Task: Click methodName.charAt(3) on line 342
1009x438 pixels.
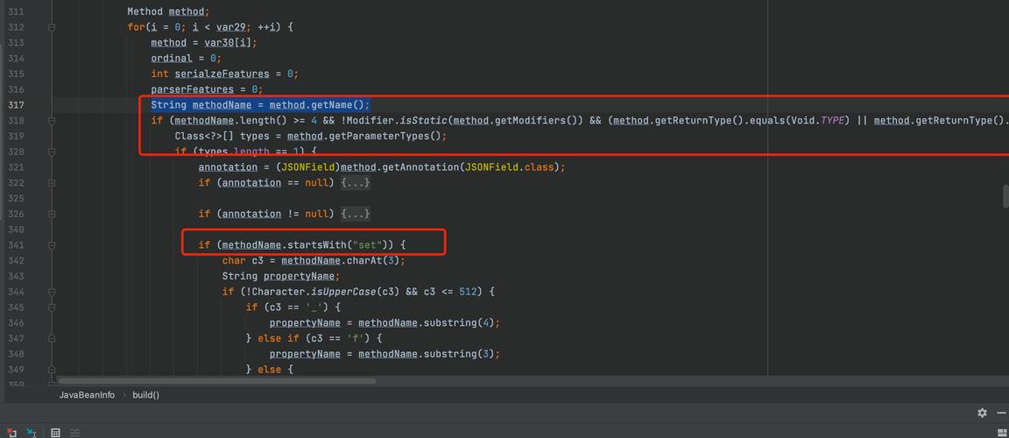Action: (341, 260)
